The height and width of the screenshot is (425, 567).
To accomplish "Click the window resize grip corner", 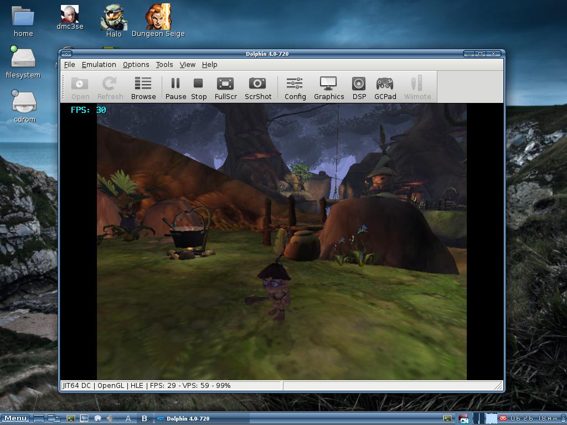I will (x=498, y=386).
